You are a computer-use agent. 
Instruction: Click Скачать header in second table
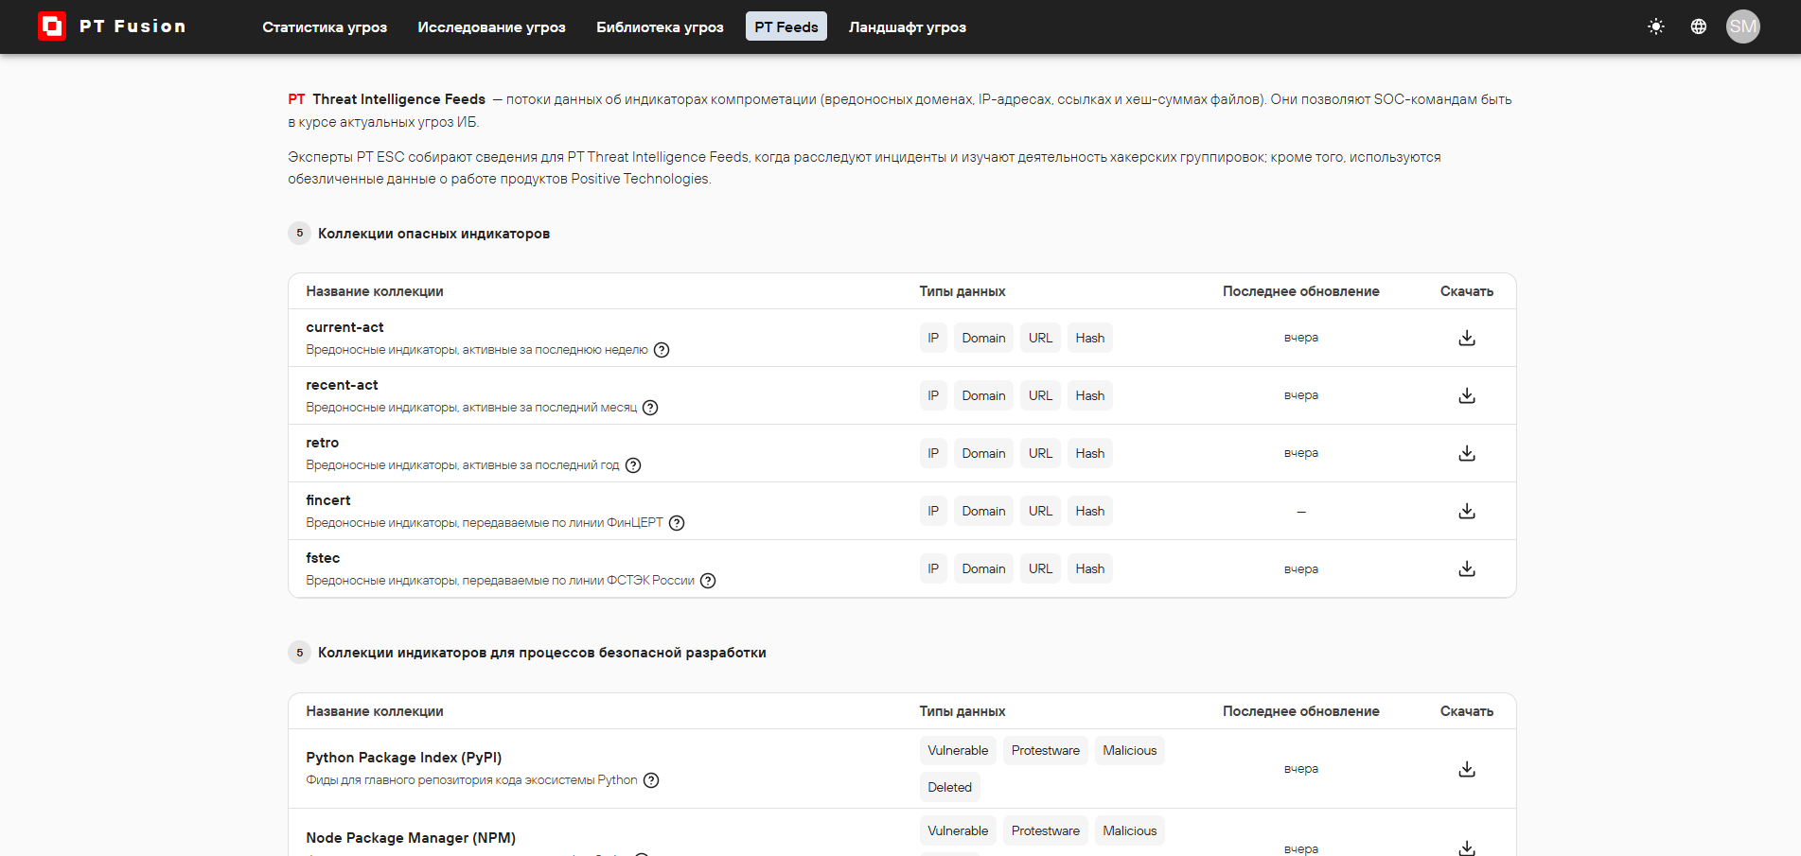pyautogui.click(x=1466, y=711)
